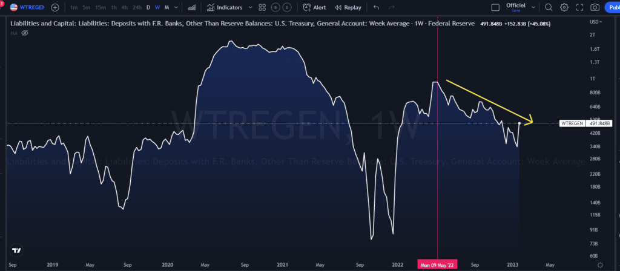Click the Mon 09 May '22 date marker
The image size is (620, 271).
[437, 265]
